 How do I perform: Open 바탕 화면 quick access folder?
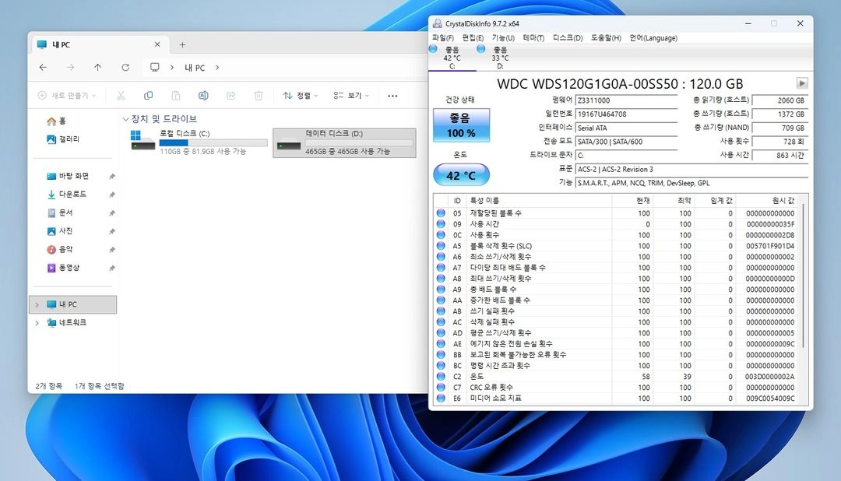[x=68, y=176]
